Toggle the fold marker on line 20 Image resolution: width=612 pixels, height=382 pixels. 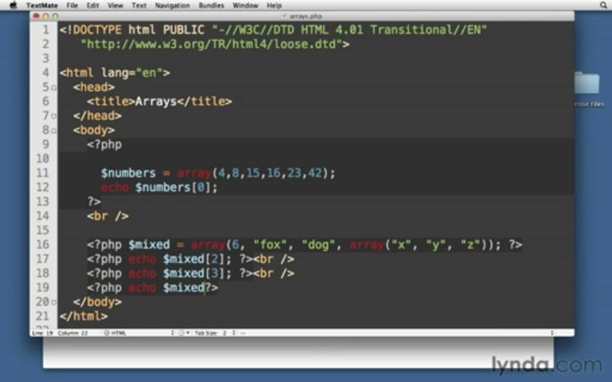(x=54, y=302)
